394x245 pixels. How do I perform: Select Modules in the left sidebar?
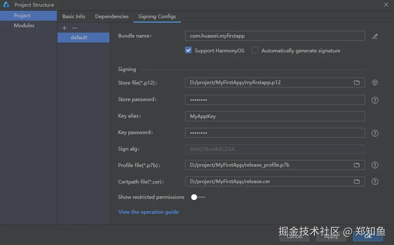point(28,25)
